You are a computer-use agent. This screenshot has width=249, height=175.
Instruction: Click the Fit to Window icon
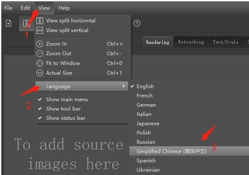pyautogui.click(x=40, y=63)
